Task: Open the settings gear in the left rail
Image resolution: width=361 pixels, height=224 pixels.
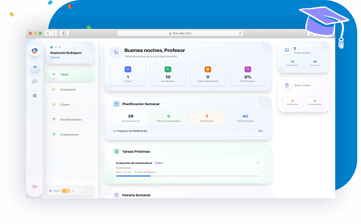Action: point(35,95)
